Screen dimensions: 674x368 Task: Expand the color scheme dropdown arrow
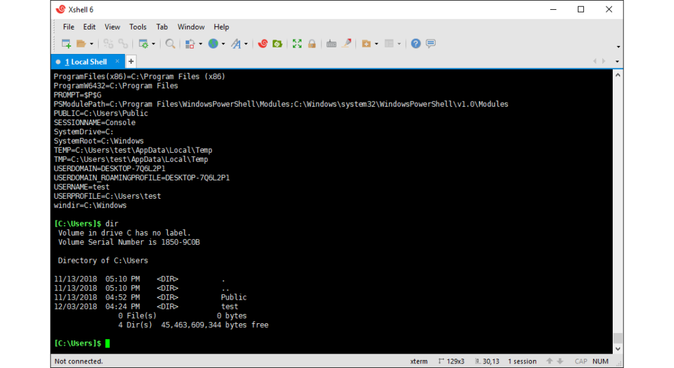[x=200, y=44]
